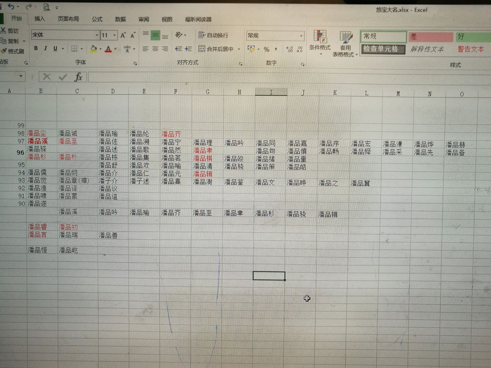Select column I header
Viewport: 491px width, 368px height.
click(271, 92)
